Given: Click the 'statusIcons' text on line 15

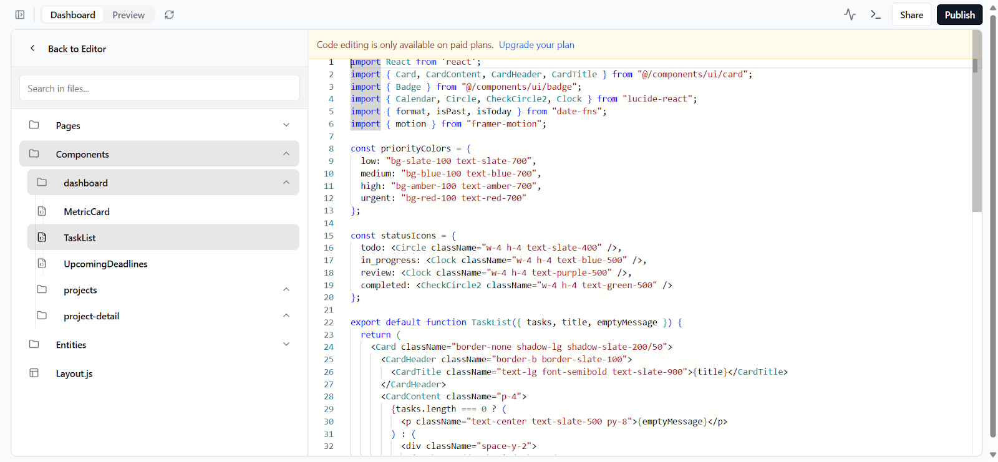Looking at the screenshot, I should click(409, 236).
